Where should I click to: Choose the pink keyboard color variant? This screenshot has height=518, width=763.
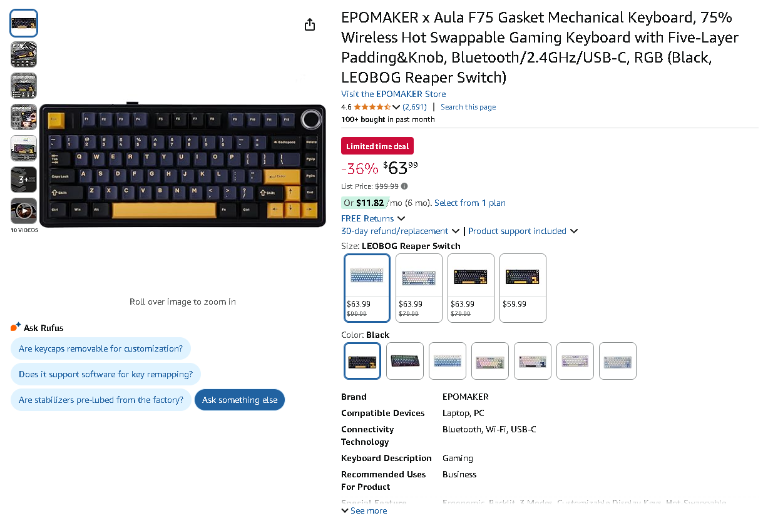click(489, 361)
